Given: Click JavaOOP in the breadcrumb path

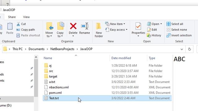Looking at the screenshot, I should click(86, 49).
